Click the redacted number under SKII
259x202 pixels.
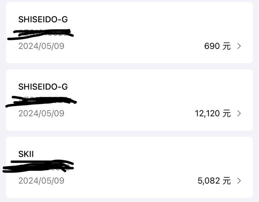(39, 167)
